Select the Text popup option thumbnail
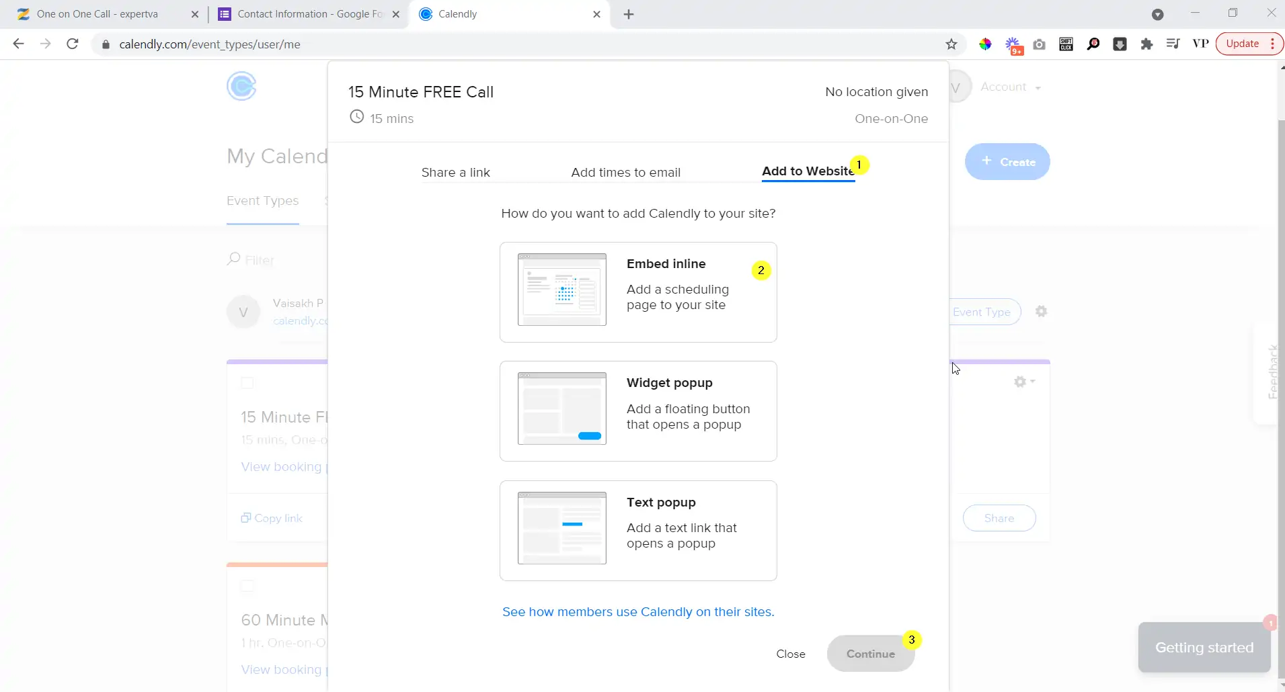Viewport: 1285px width, 692px height. [x=562, y=527]
